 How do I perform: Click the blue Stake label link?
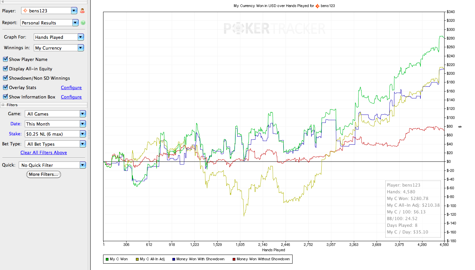(15, 134)
